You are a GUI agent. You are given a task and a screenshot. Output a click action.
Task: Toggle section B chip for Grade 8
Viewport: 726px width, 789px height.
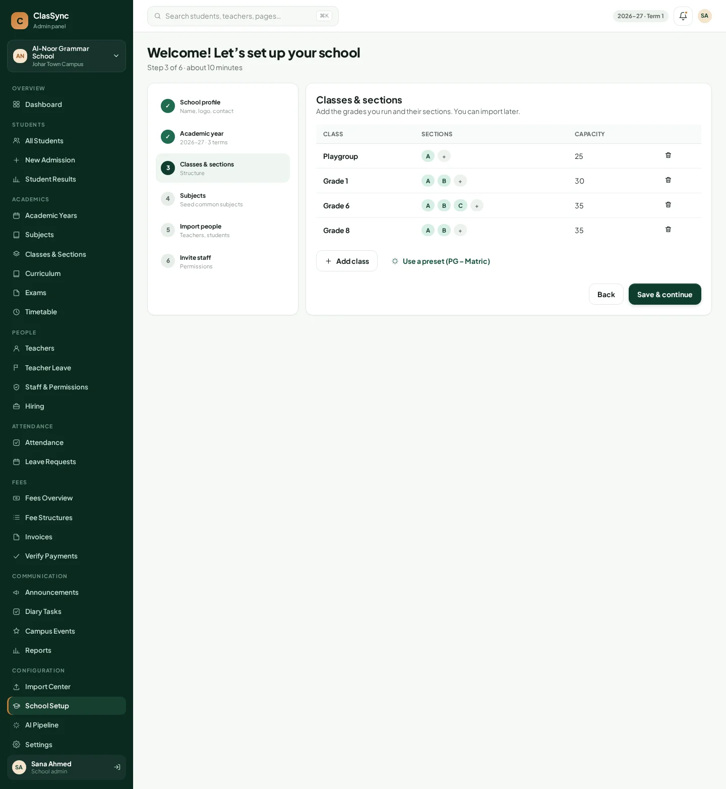(444, 231)
